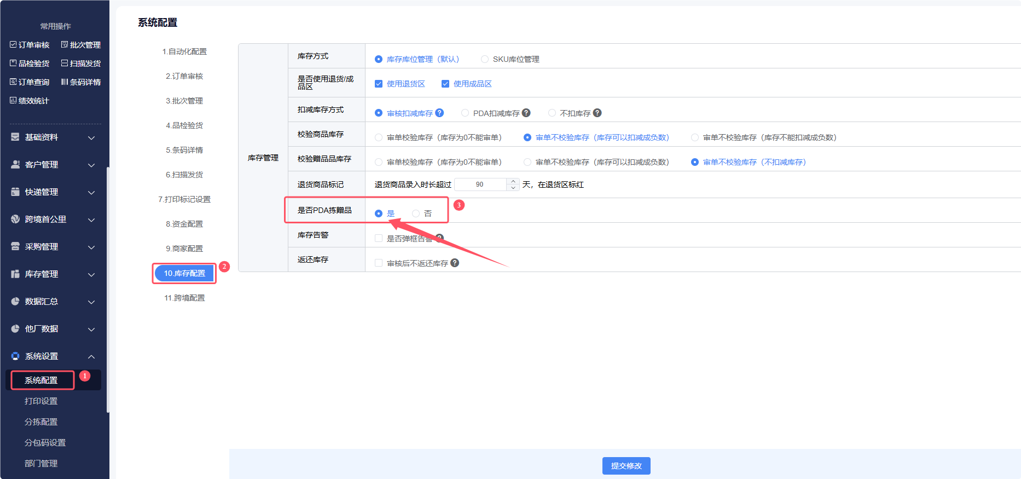Uncheck the 使用退货区 checkbox
This screenshot has height=479, width=1021.
click(x=379, y=84)
